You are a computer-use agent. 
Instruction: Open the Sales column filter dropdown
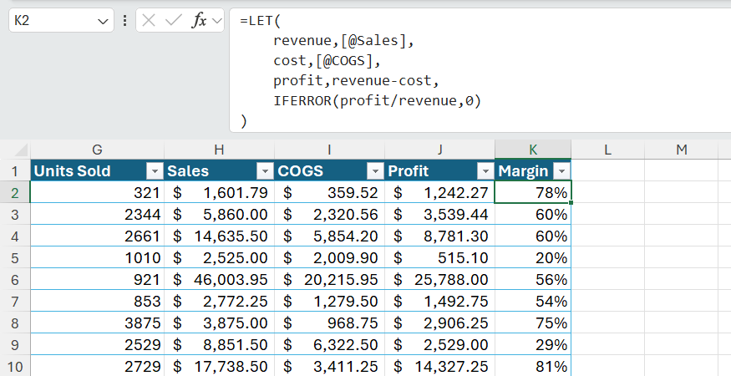(266, 171)
